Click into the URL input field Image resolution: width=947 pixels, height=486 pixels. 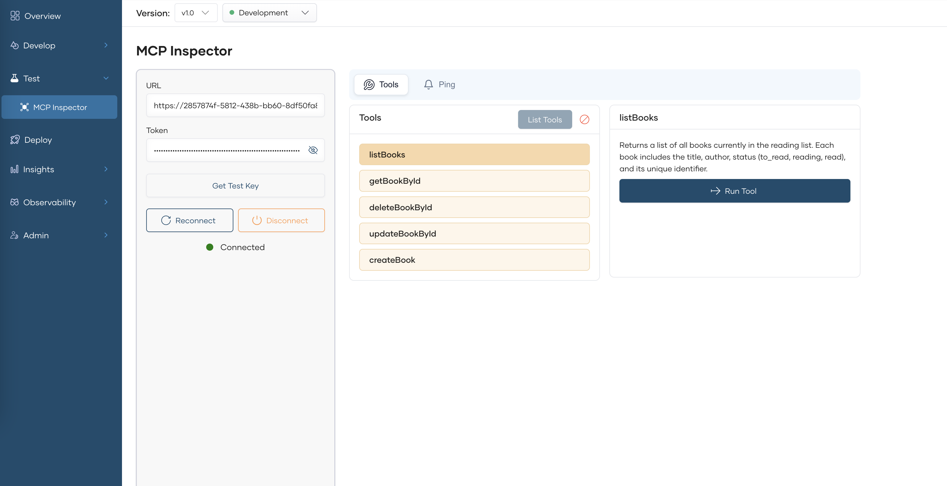pyautogui.click(x=235, y=106)
